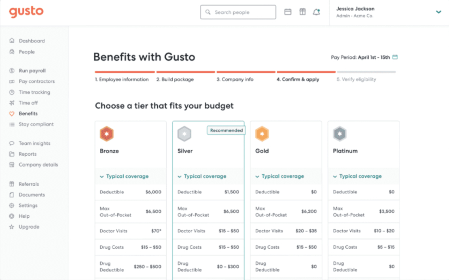Image resolution: width=449 pixels, height=280 pixels.
Task: Click the Run payroll dollar icon
Action: coord(11,70)
